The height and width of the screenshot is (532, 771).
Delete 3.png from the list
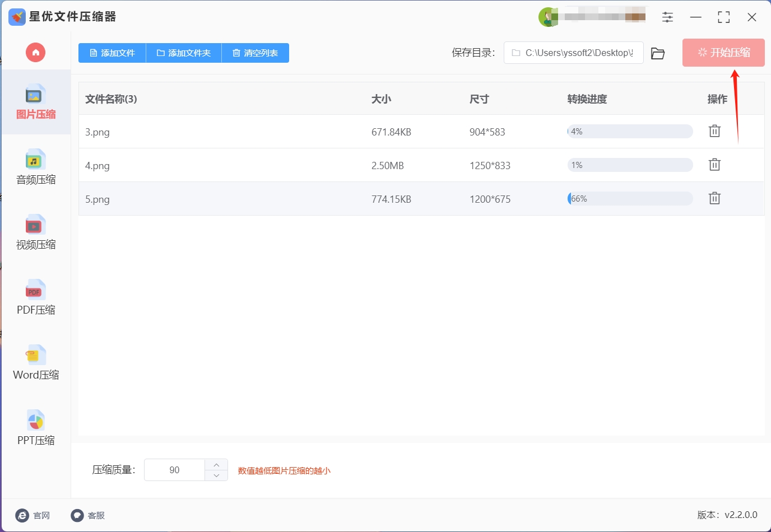714,131
